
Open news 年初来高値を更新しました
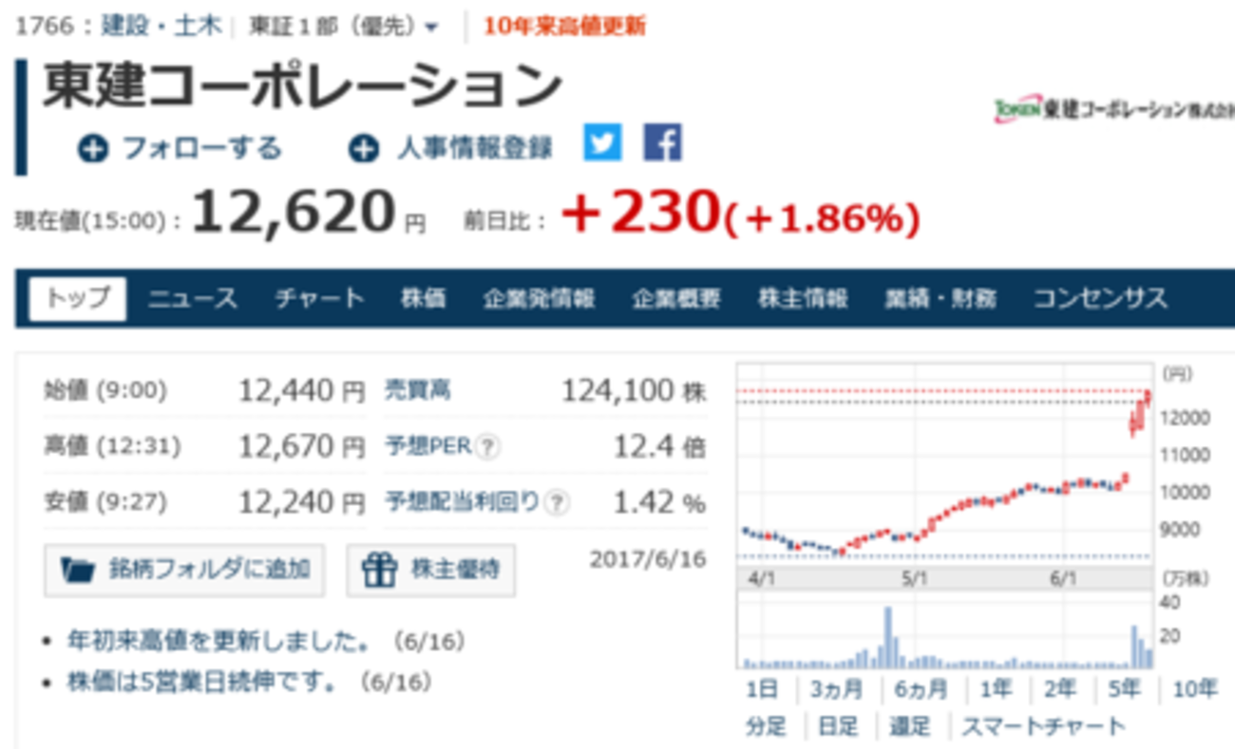[x=218, y=643]
